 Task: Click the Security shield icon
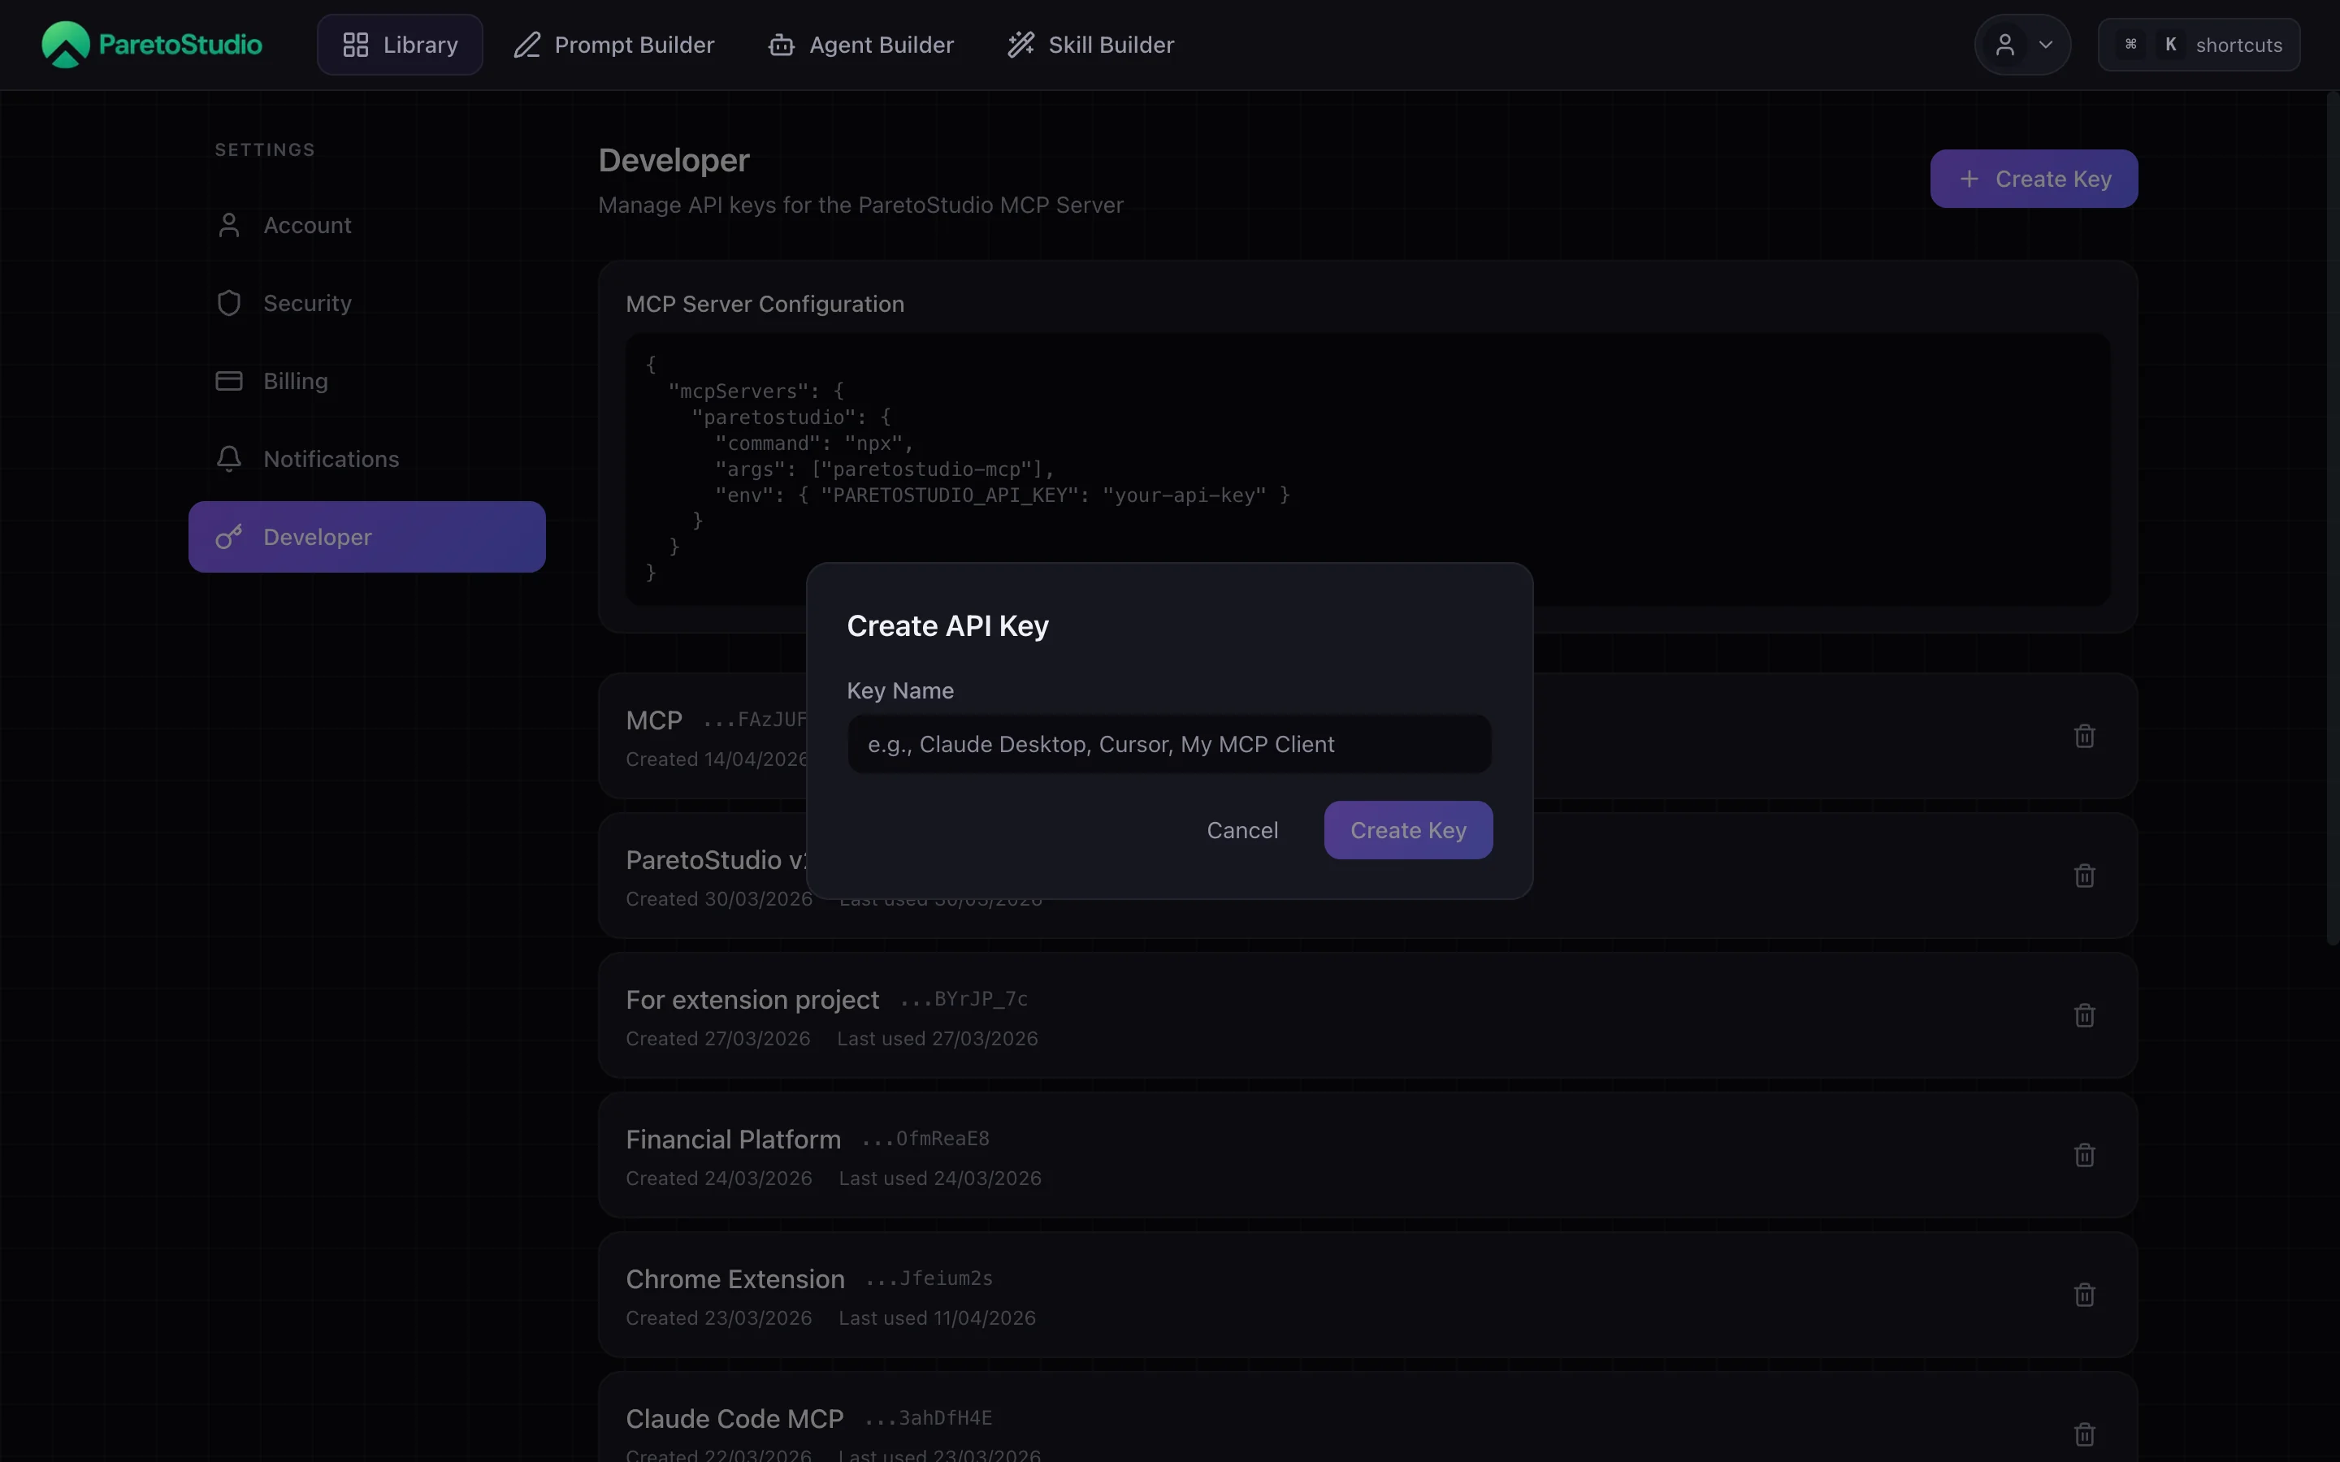tap(229, 303)
